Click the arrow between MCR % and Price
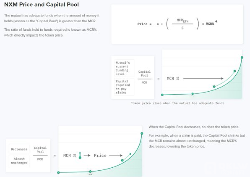The height and width of the screenshot is (177, 250). (x=87, y=156)
